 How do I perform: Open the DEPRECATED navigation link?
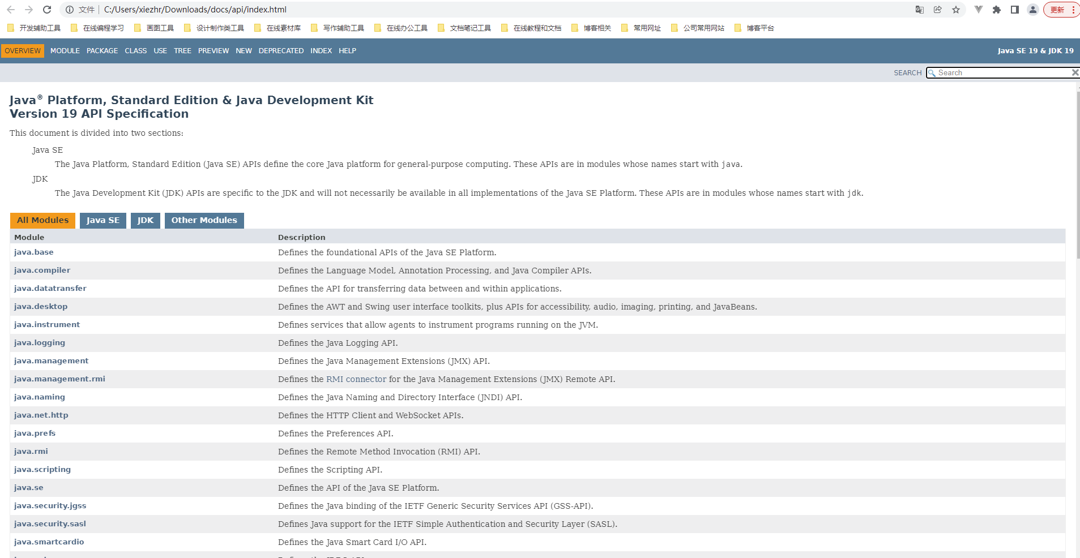click(x=281, y=51)
